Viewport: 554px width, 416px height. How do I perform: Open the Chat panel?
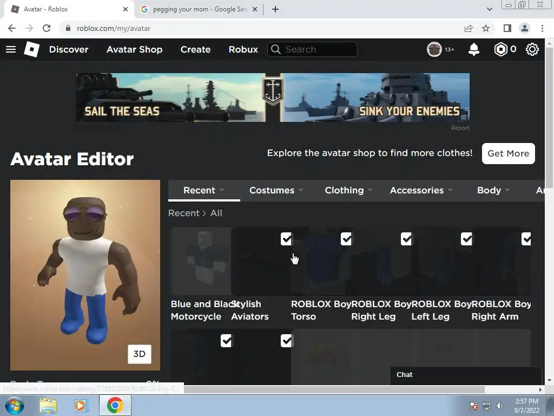click(x=466, y=375)
